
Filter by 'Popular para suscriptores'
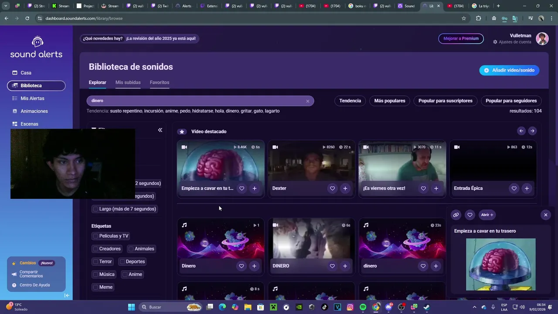(446, 101)
